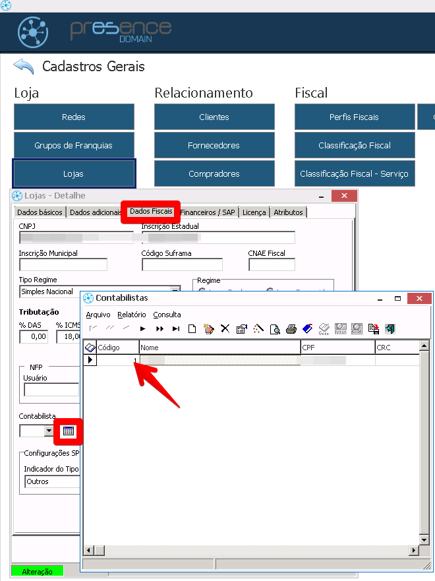The image size is (435, 581).
Task: Open print preview with the magnifier page icon
Action: [275, 328]
